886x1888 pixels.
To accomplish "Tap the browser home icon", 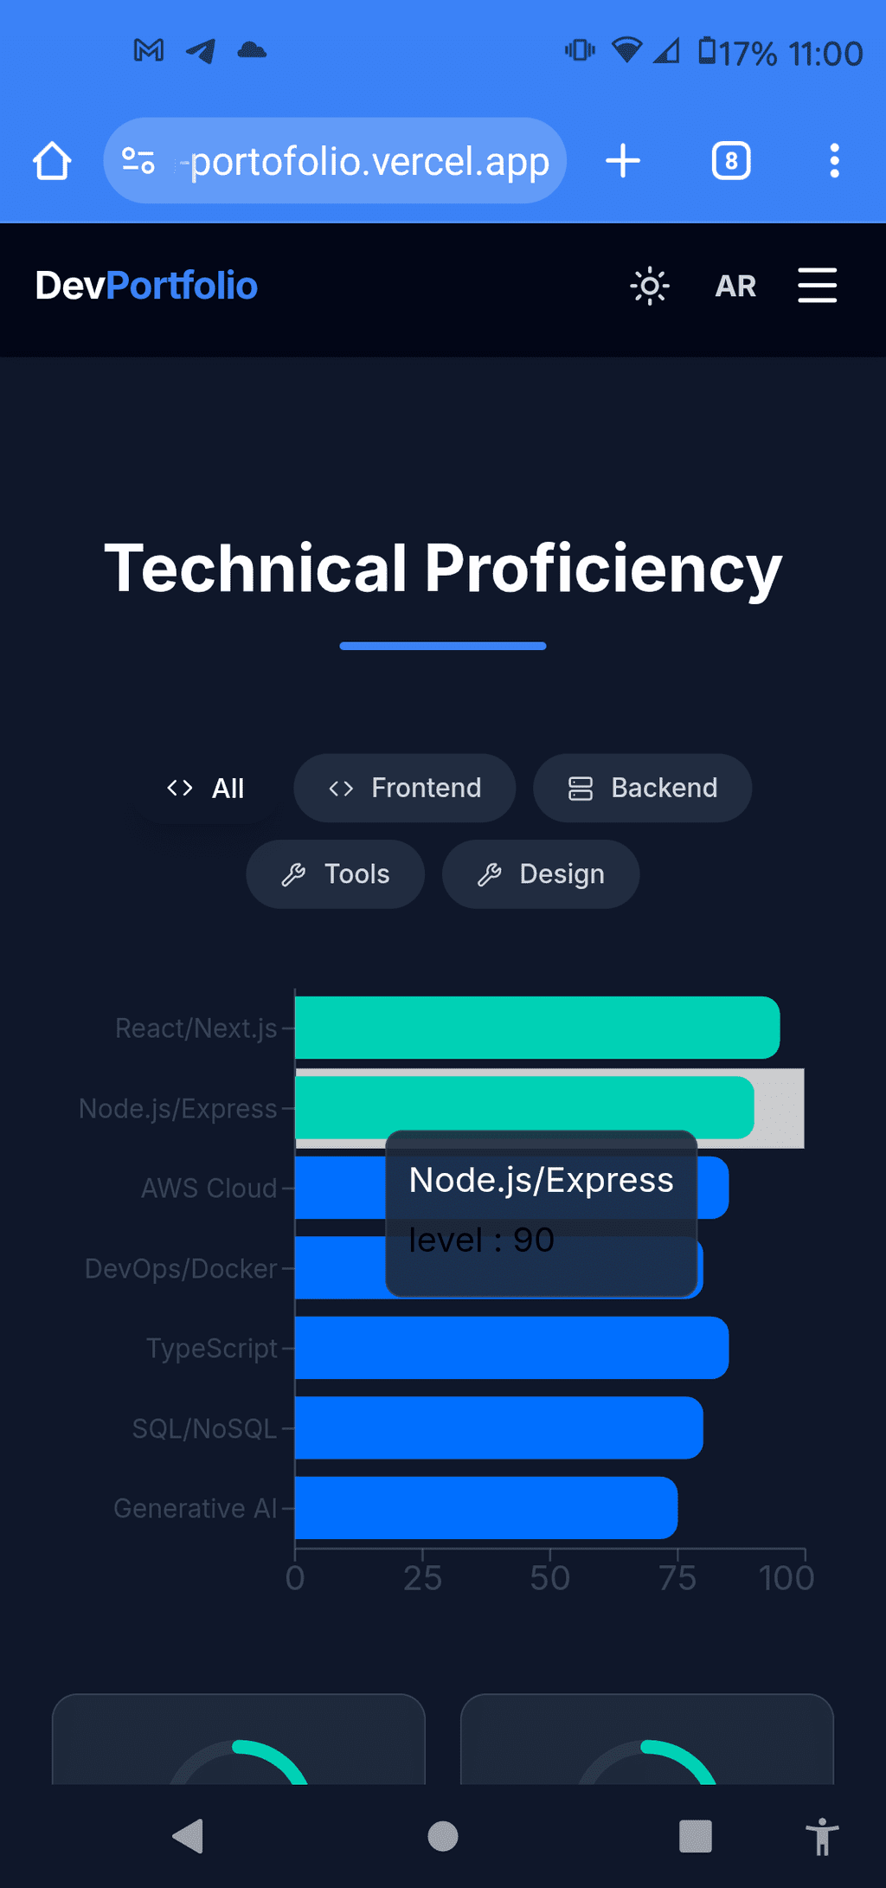I will click(52, 161).
